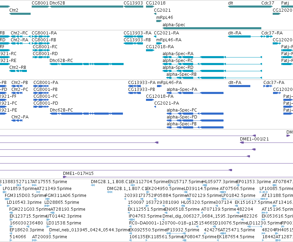The width and height of the screenshot is (293, 242).
Task: Open the Cht2-RC transcript label
Action: click(19, 33)
